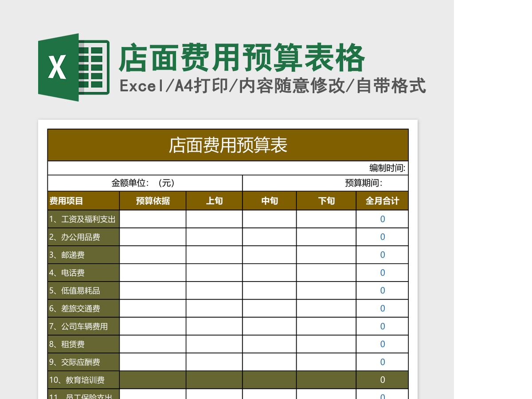Screen dimensions: 532x399
Task: Select the 下旬 column header
Action: (x=326, y=201)
